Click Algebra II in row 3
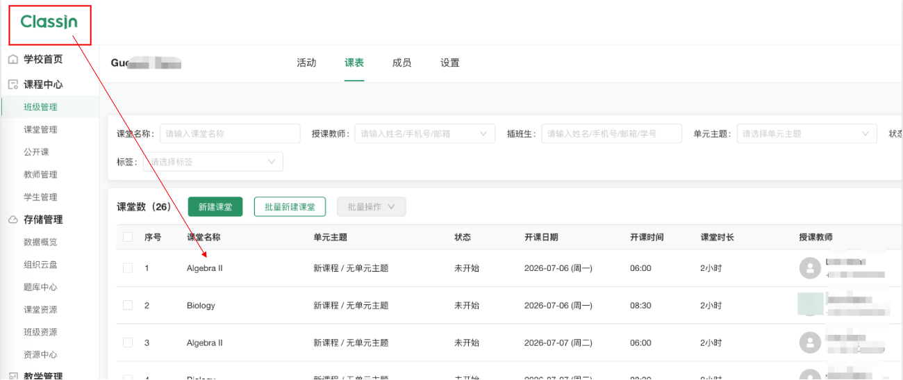 click(205, 342)
